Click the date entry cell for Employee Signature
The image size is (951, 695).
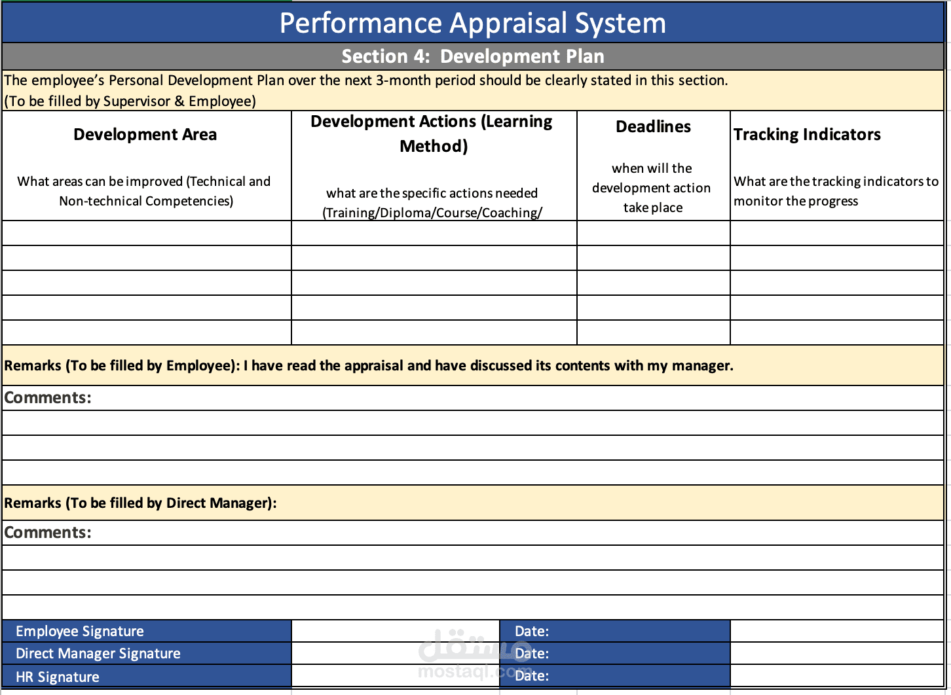coord(837,631)
